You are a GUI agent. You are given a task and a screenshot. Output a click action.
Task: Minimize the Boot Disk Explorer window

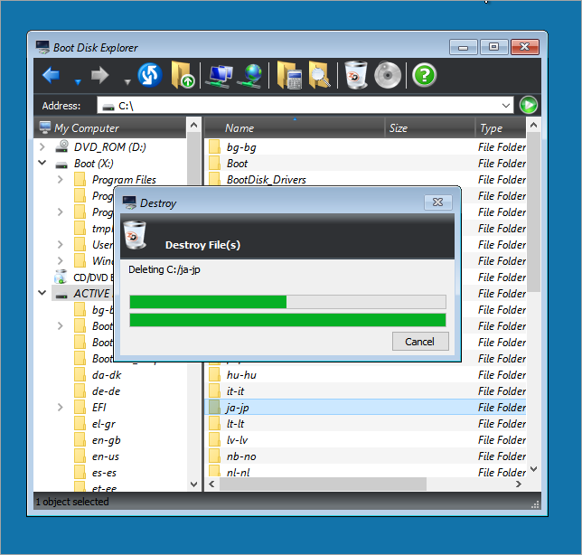[464, 48]
